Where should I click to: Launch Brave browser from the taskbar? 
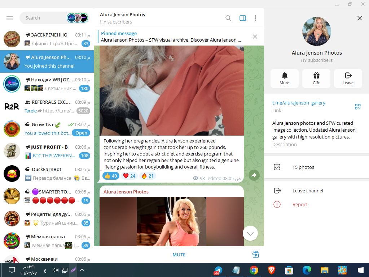pos(271,270)
